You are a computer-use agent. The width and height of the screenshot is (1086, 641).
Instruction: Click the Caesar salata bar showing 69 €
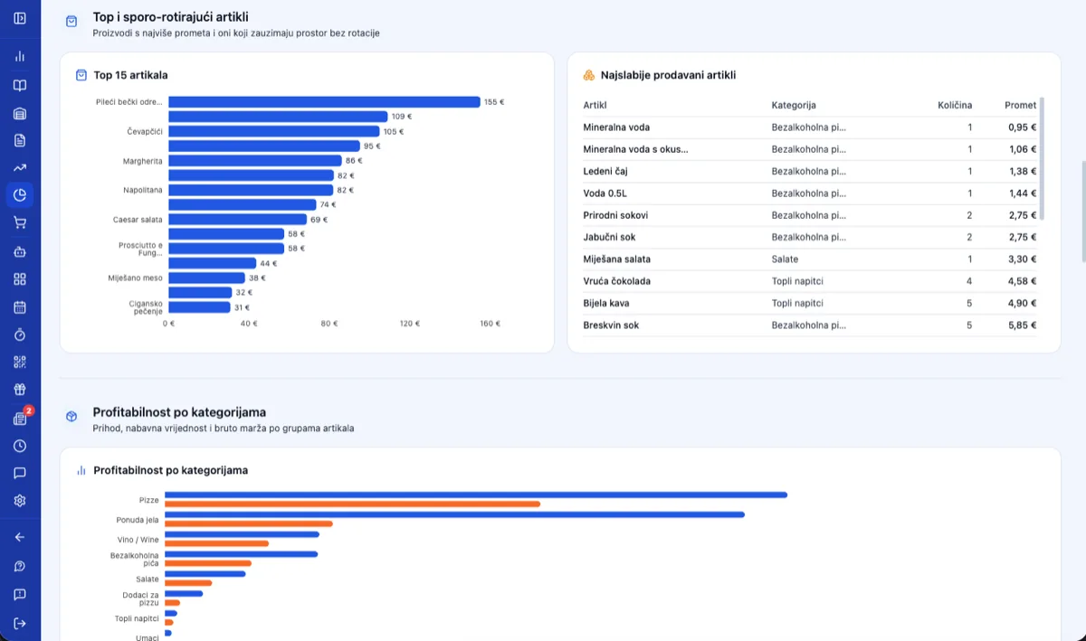pyautogui.click(x=237, y=219)
